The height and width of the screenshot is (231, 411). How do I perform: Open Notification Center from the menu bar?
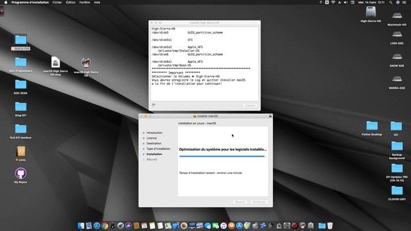(x=404, y=3)
